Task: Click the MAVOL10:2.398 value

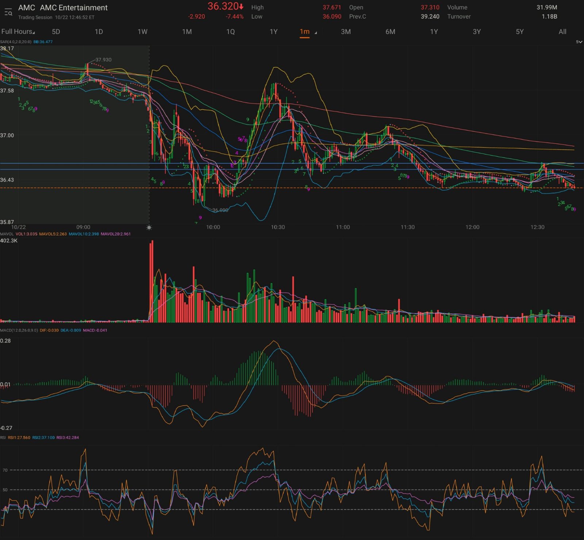Action: 84,234
